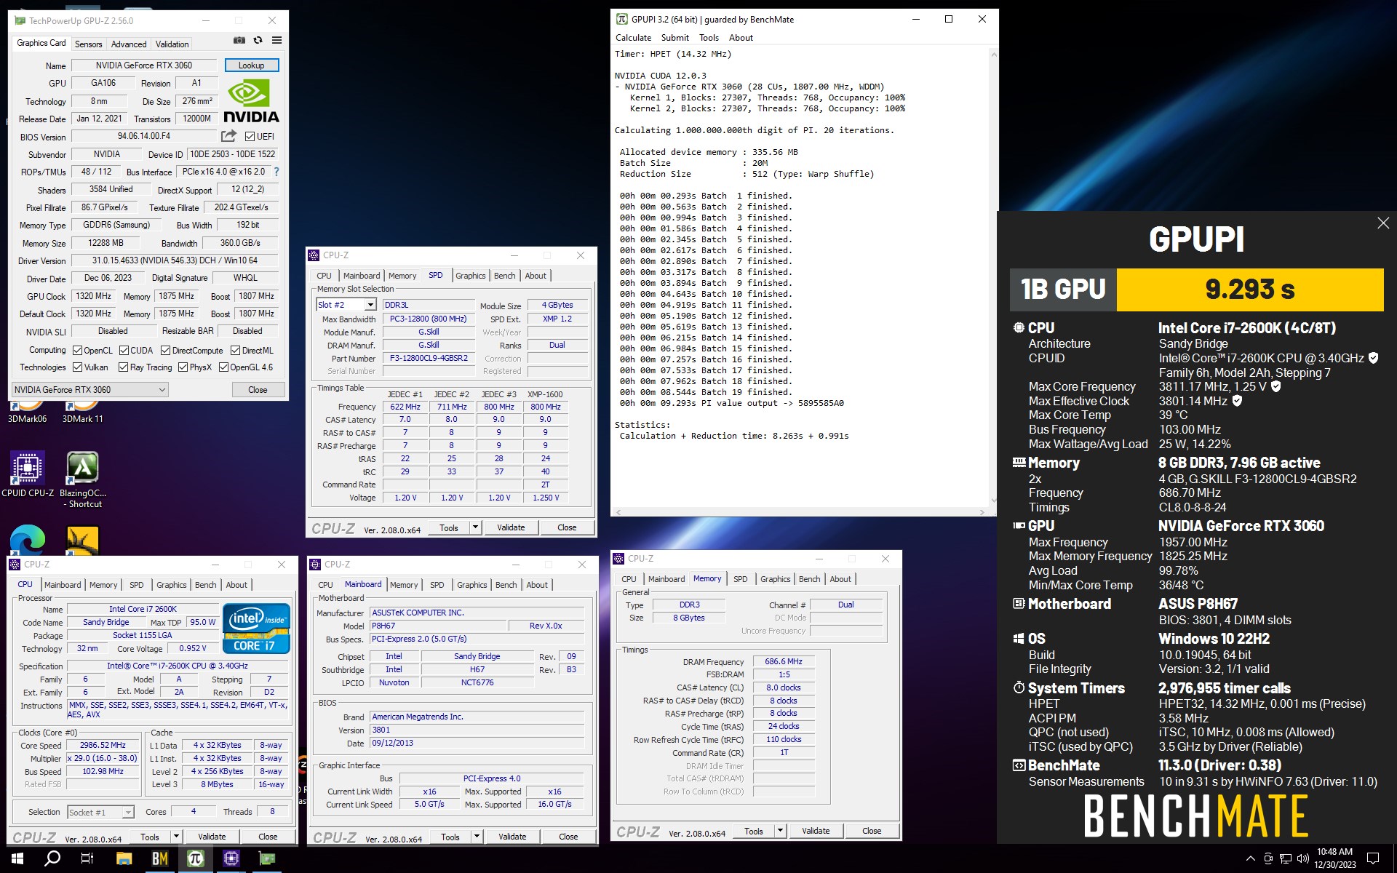The width and height of the screenshot is (1397, 873).
Task: Toggle the OpenCL checkbox
Action: tap(77, 350)
